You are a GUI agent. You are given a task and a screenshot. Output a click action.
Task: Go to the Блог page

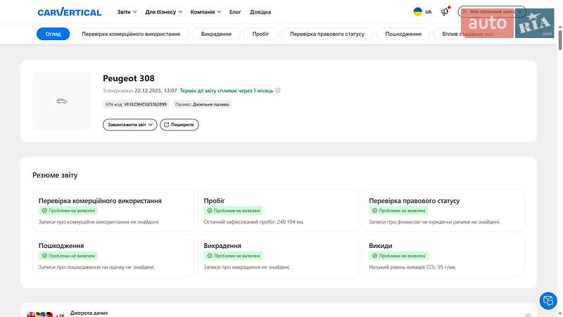(235, 12)
